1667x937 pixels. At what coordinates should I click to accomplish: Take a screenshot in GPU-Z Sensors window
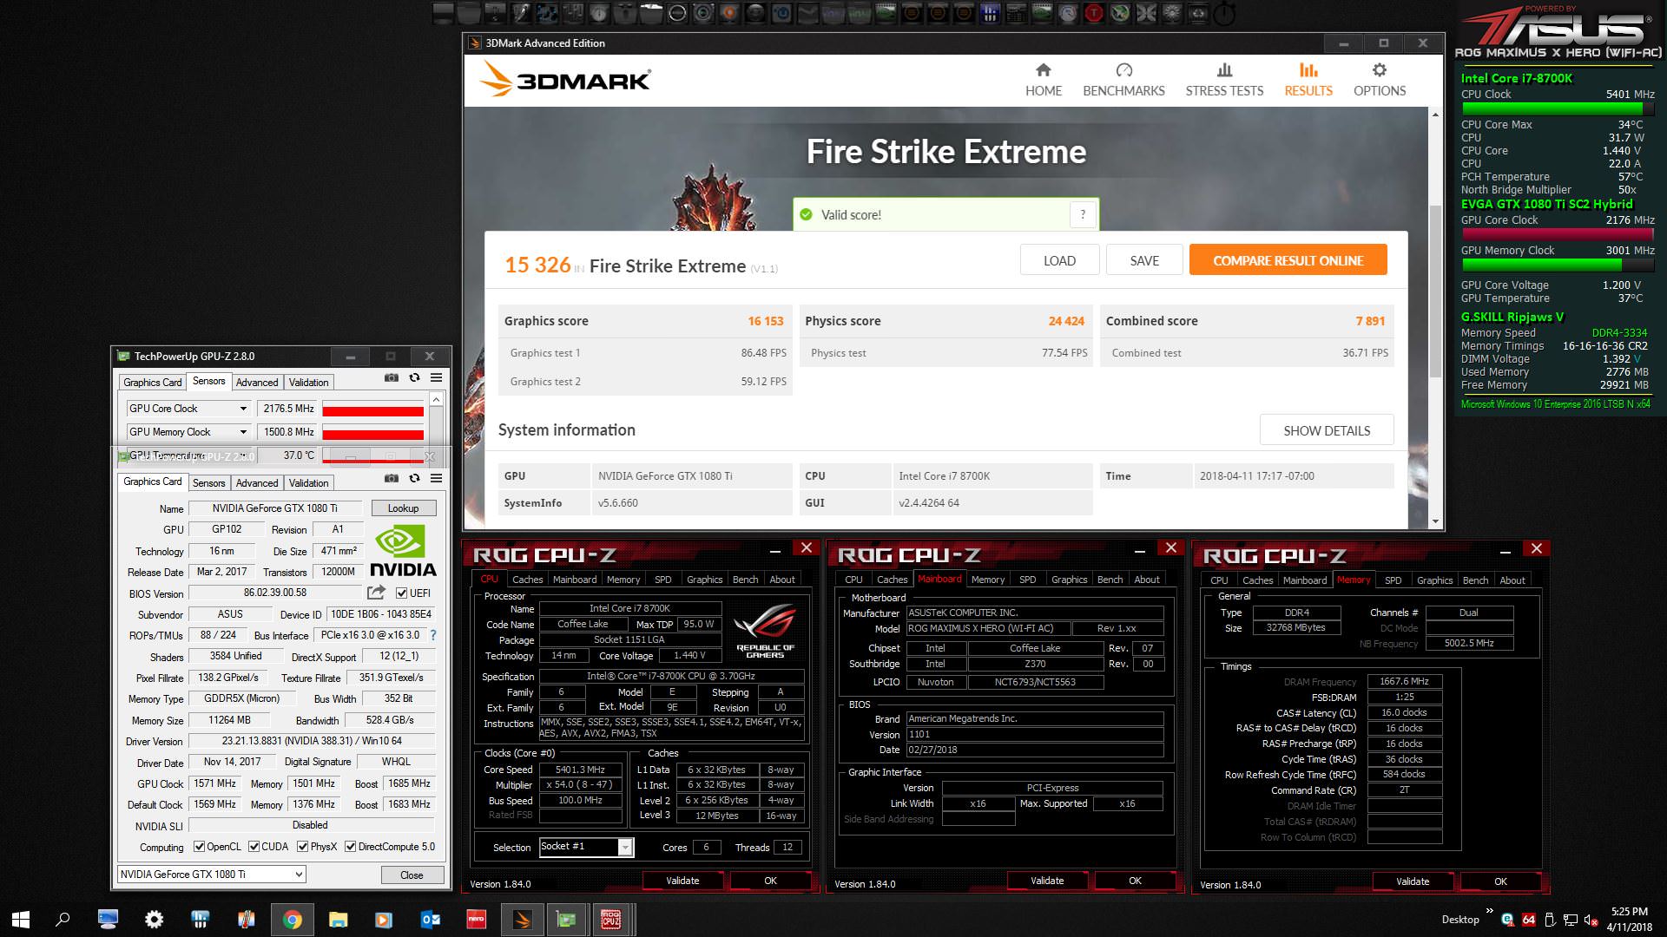[x=392, y=378]
